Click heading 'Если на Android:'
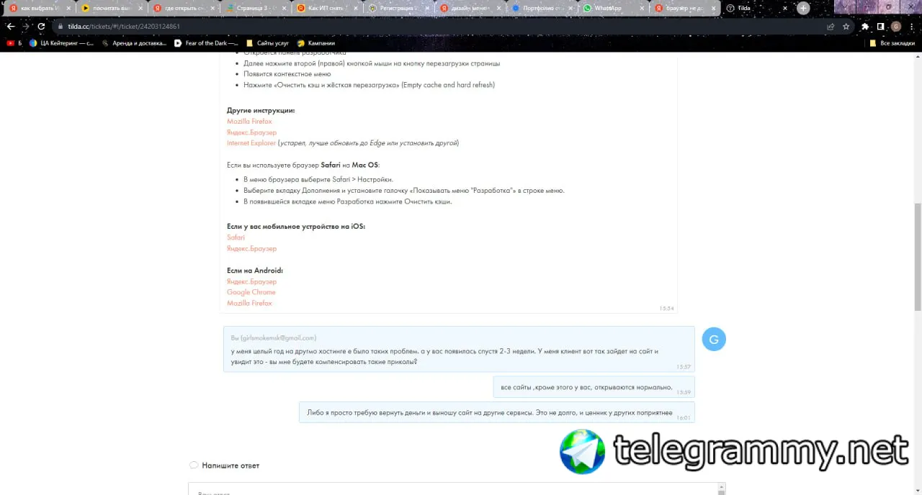922x495 pixels. pos(255,271)
